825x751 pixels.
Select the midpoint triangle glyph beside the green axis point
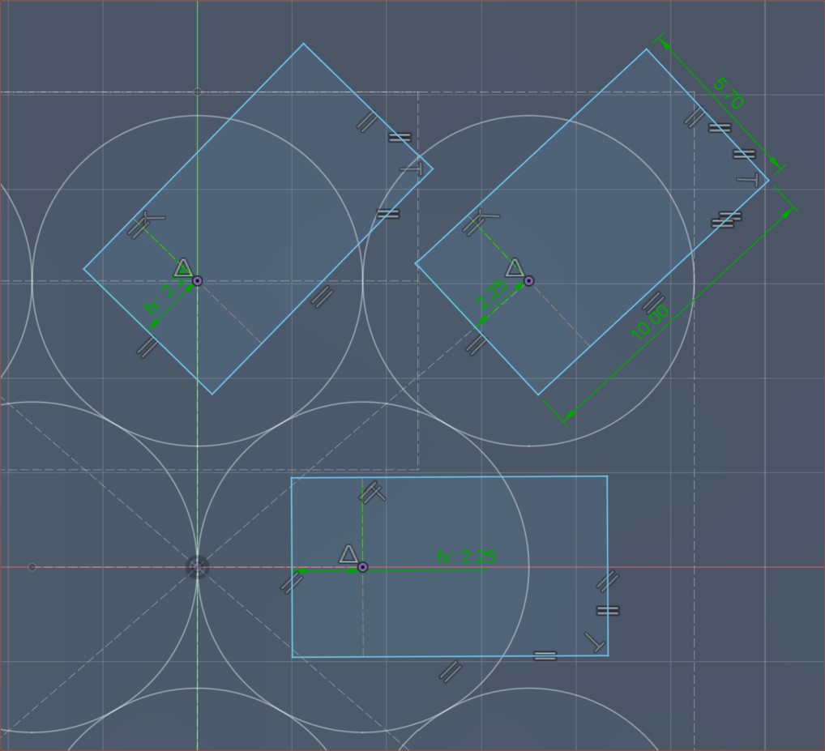[183, 267]
